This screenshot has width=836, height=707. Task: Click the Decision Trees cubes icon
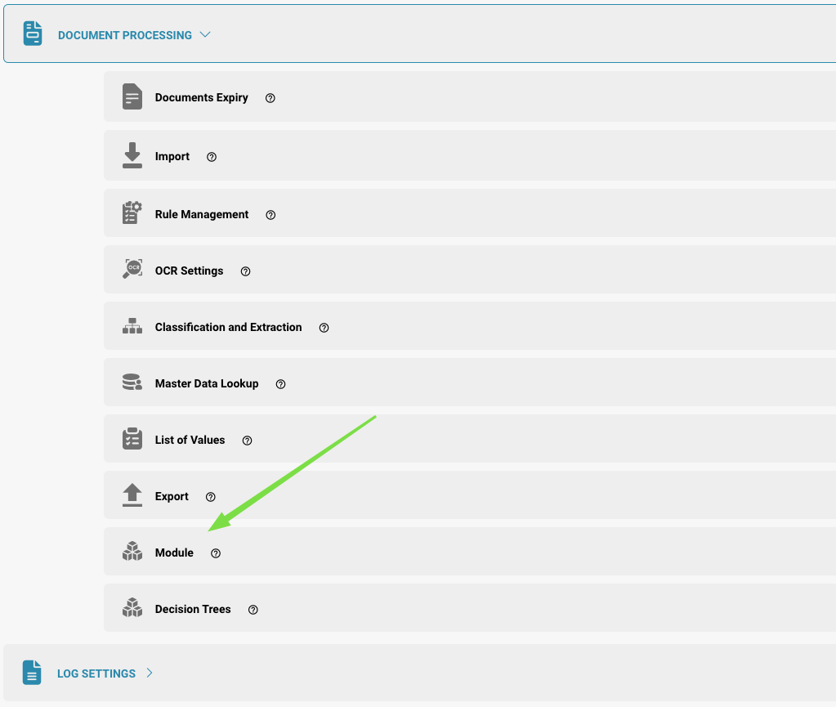pyautogui.click(x=132, y=607)
